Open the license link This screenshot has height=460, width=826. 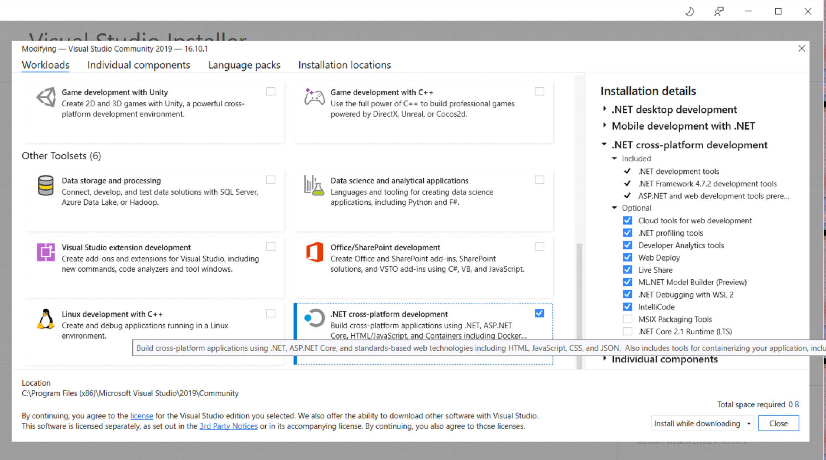[x=142, y=416]
